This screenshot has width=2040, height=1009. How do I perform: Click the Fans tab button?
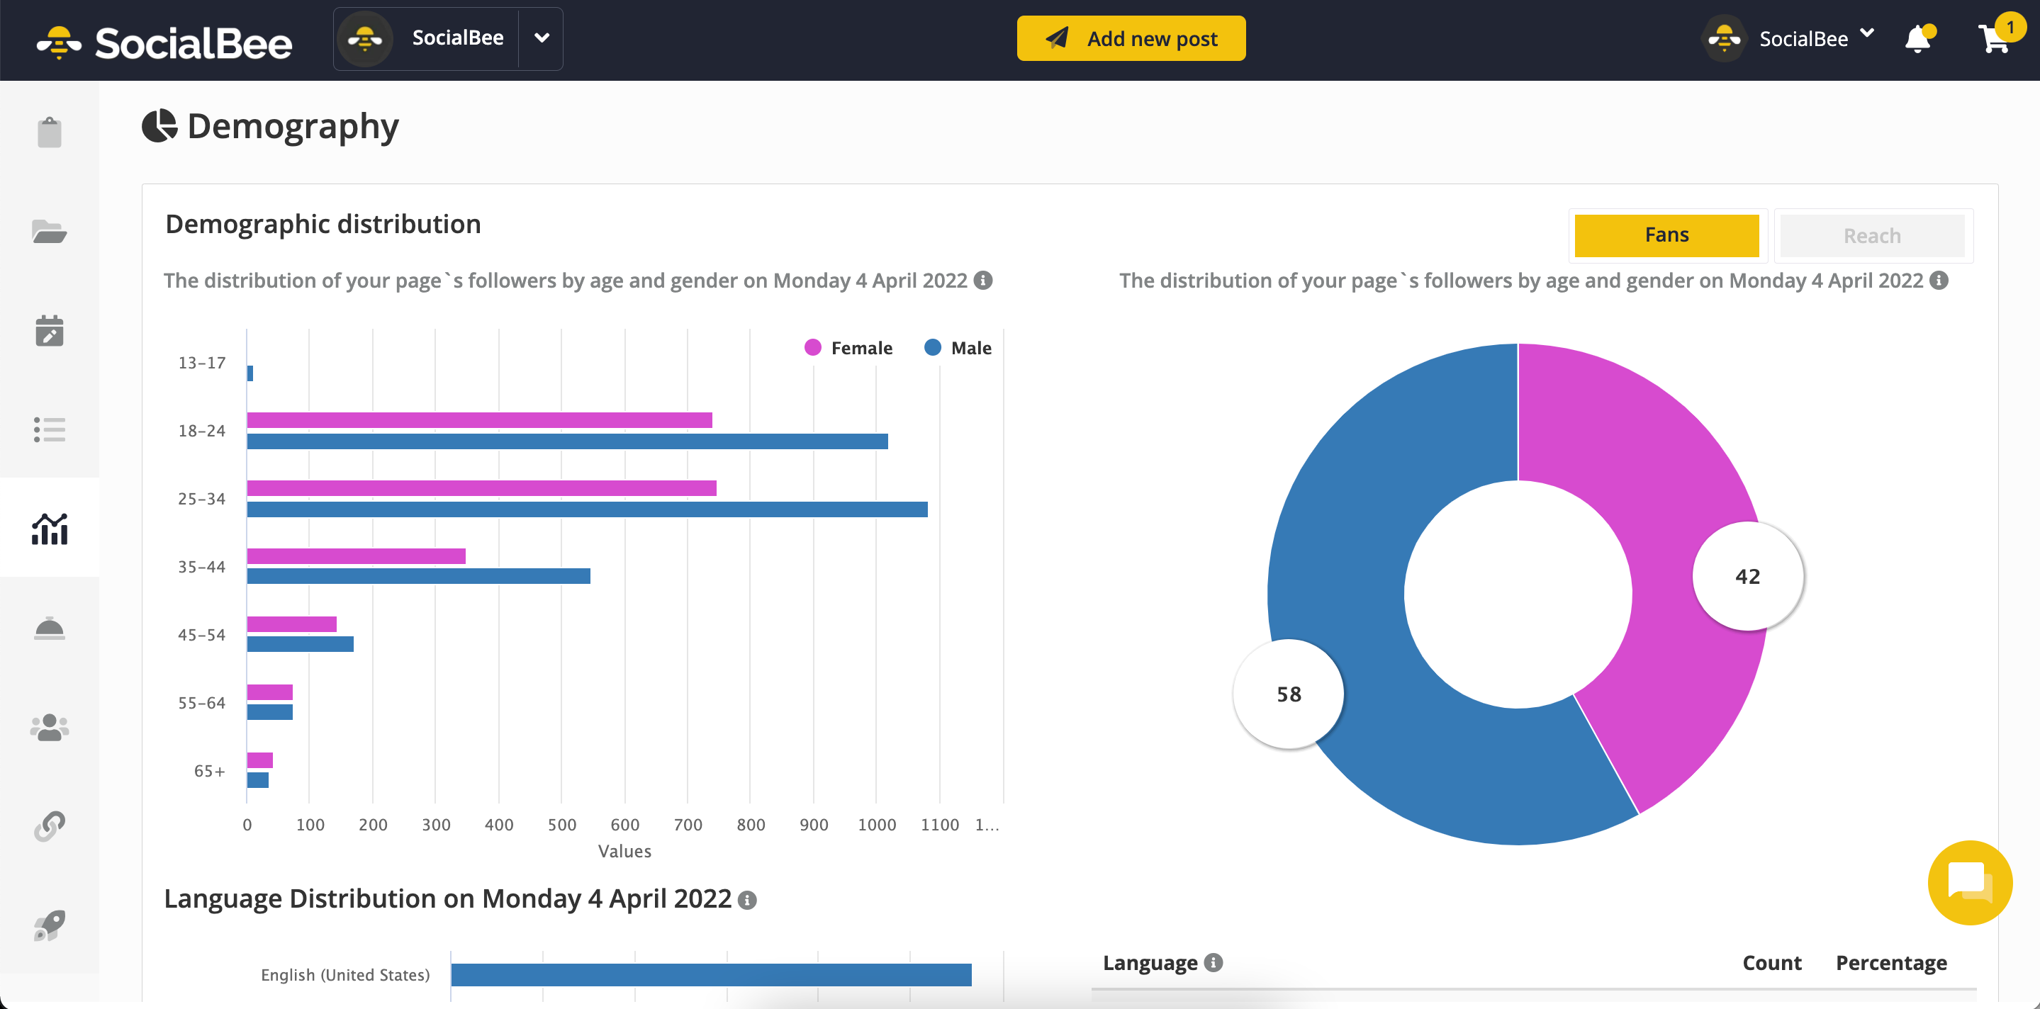point(1666,235)
